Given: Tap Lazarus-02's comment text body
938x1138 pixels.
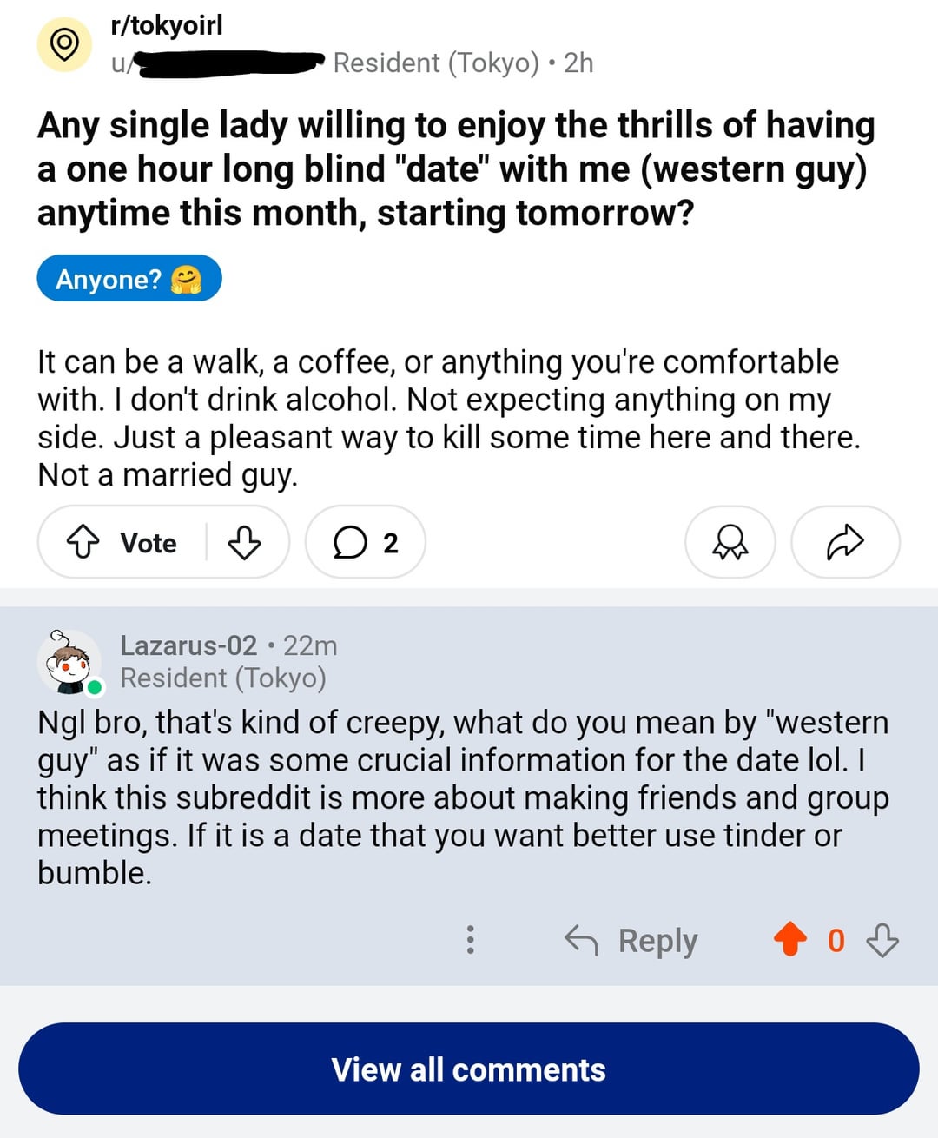Looking at the screenshot, I should tap(463, 797).
